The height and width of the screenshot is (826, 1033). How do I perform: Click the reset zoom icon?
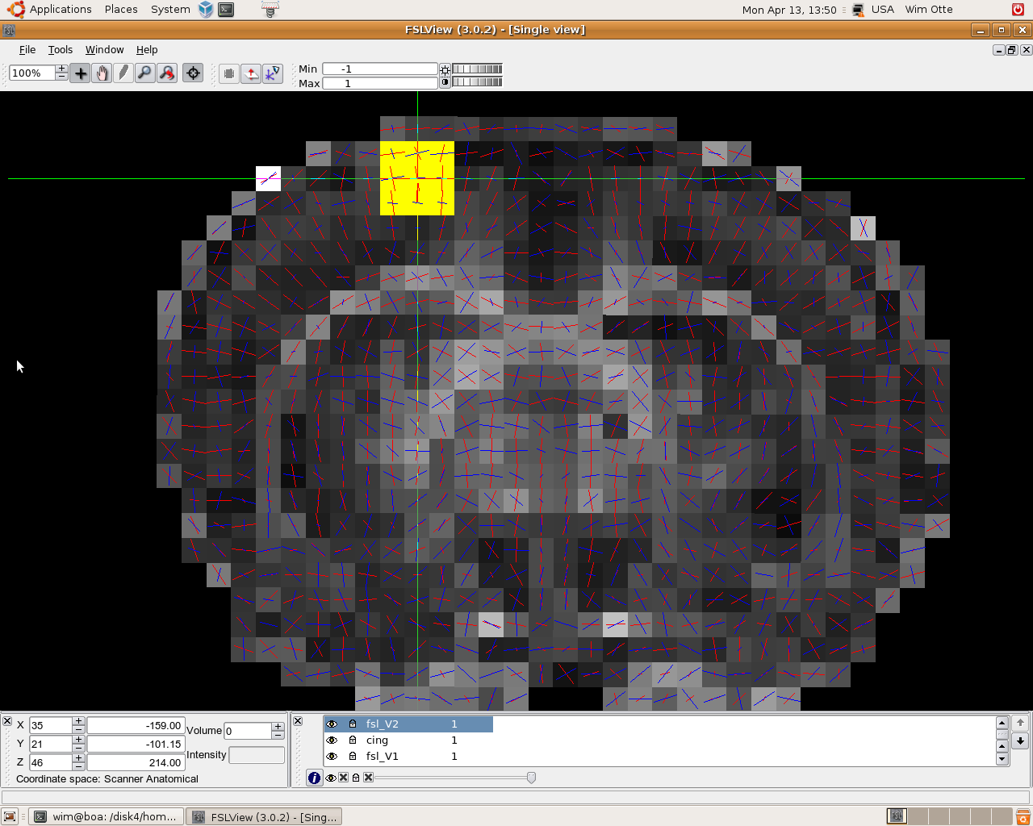(167, 73)
